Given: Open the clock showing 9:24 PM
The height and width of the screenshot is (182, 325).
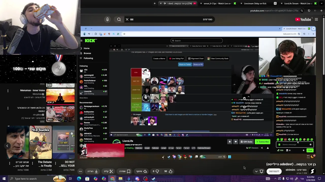Looking at the screenshot, I should [311, 179].
